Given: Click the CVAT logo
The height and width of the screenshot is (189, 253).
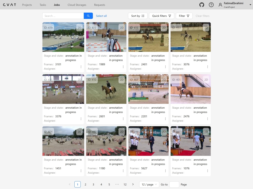Looking at the screenshot, I should coord(10,5).
